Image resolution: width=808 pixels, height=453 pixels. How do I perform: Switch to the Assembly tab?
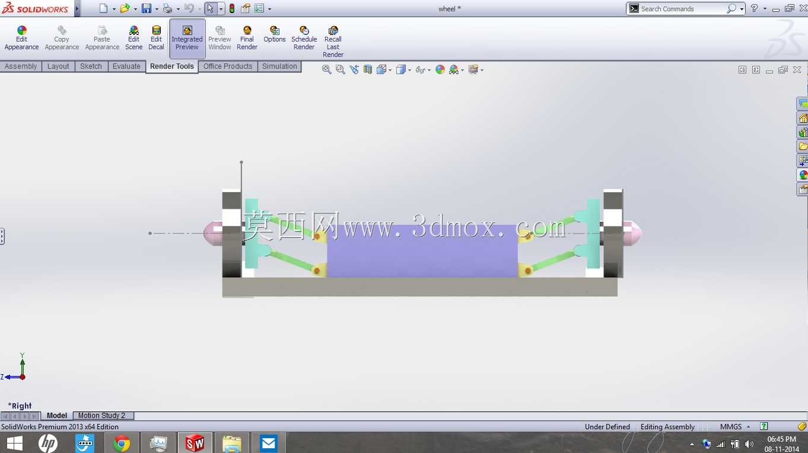point(21,66)
